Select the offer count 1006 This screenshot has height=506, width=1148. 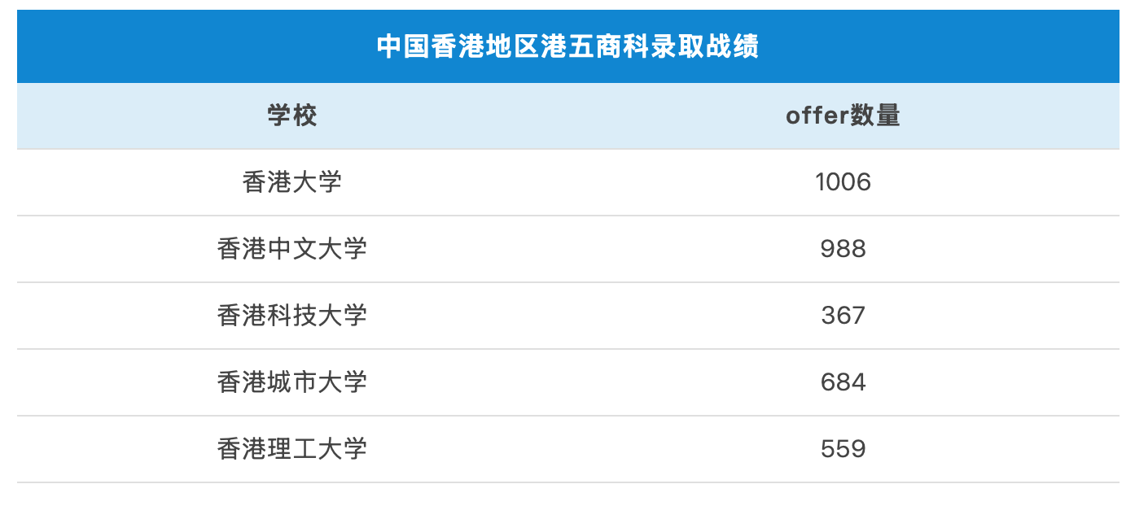pyautogui.click(x=843, y=182)
